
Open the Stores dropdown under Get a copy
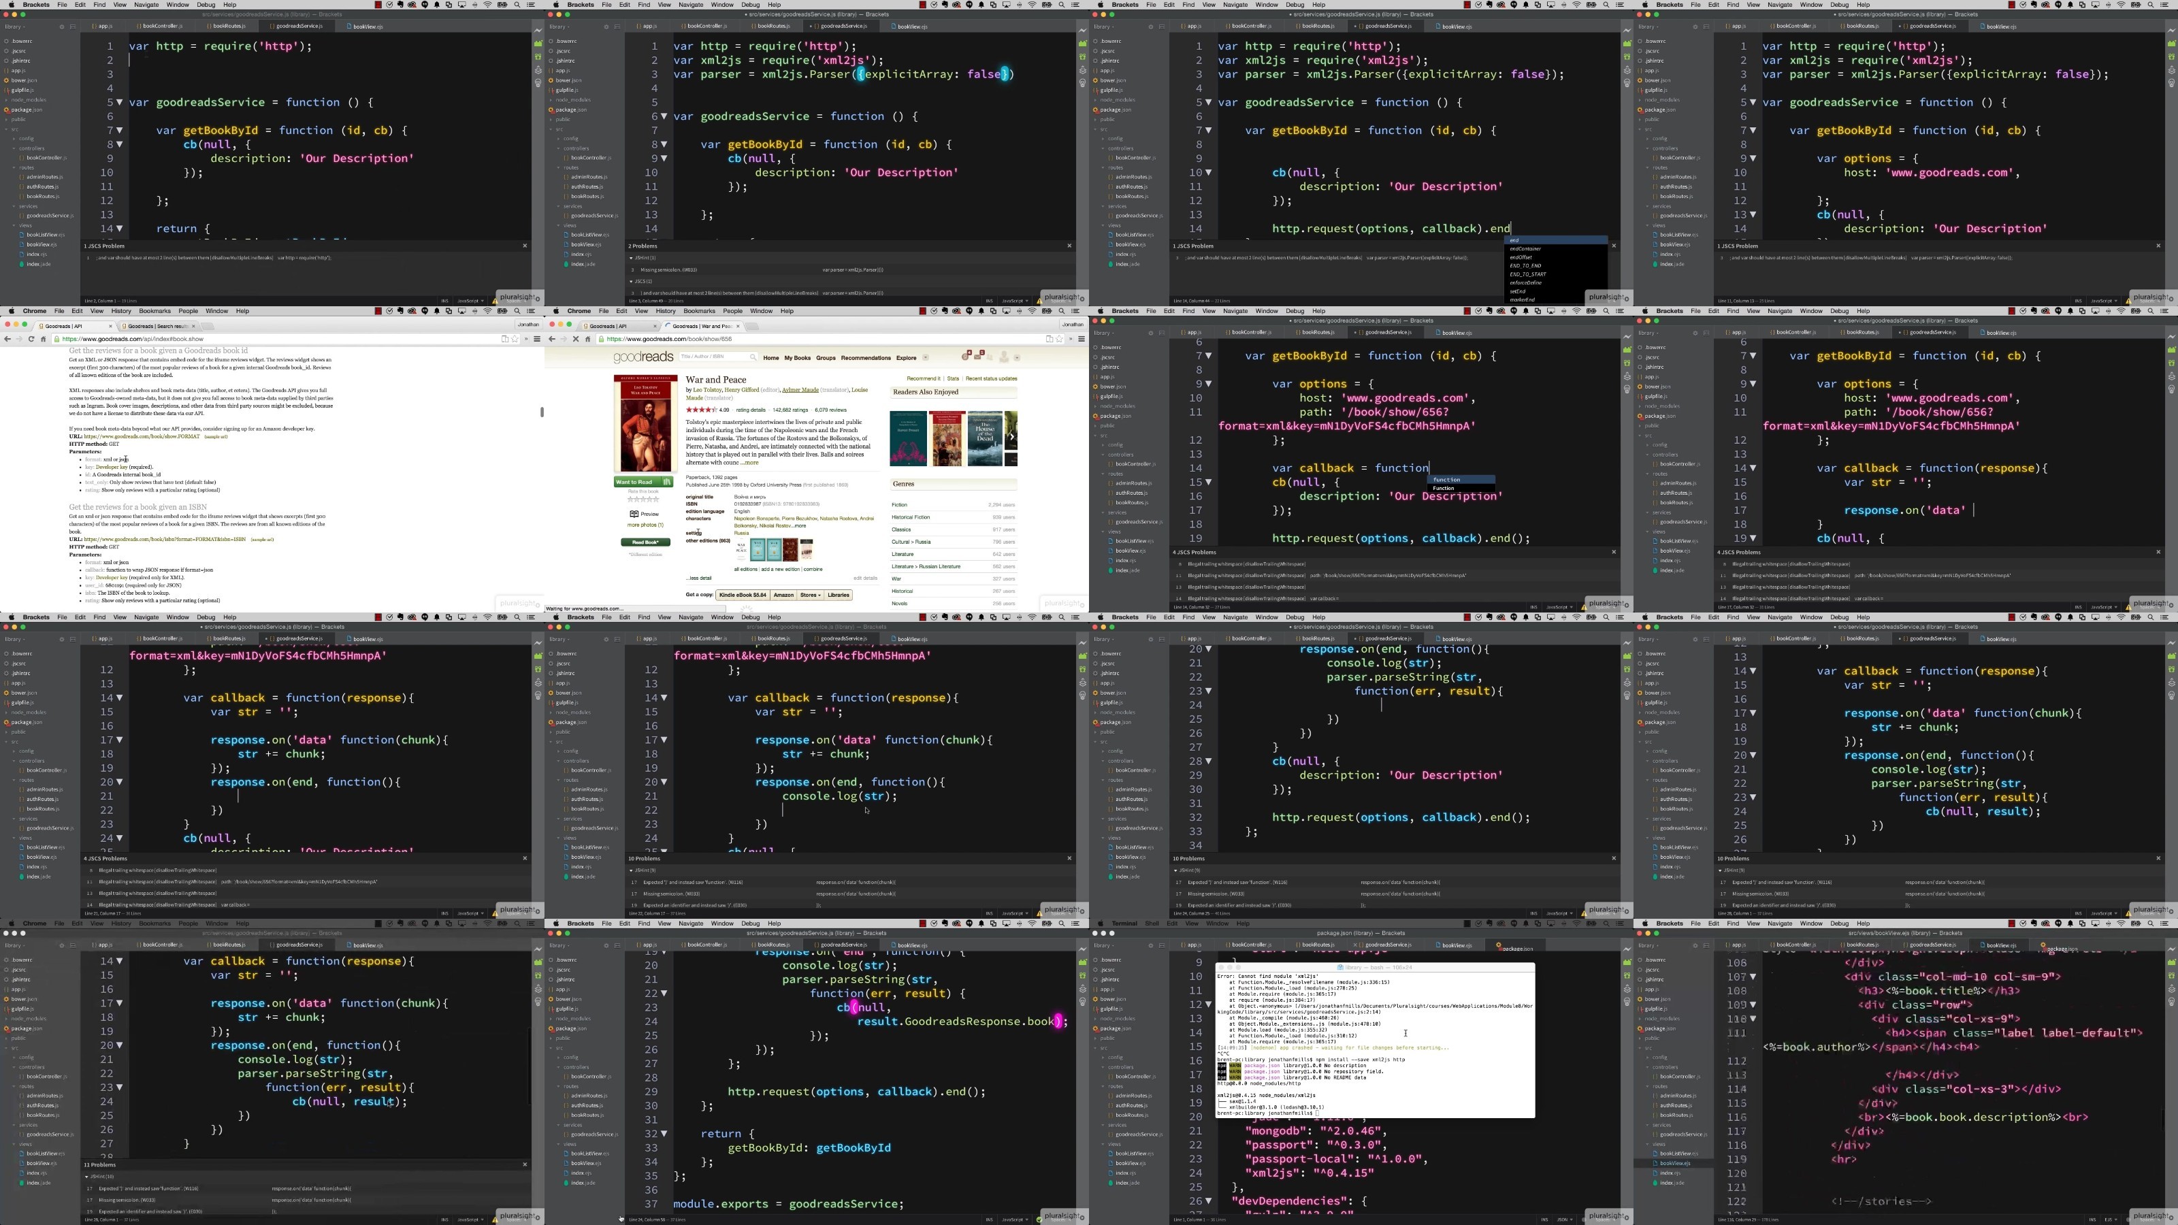(810, 595)
